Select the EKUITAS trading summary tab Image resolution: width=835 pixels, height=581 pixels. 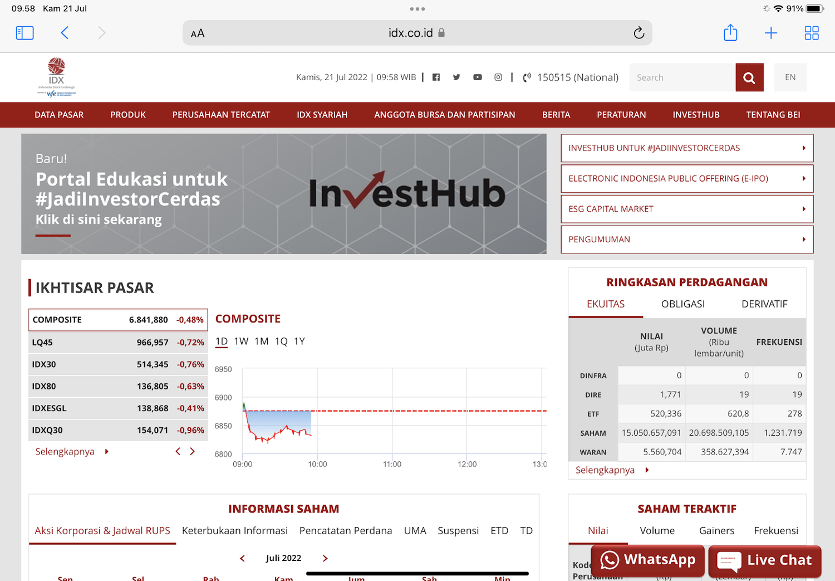pos(606,304)
